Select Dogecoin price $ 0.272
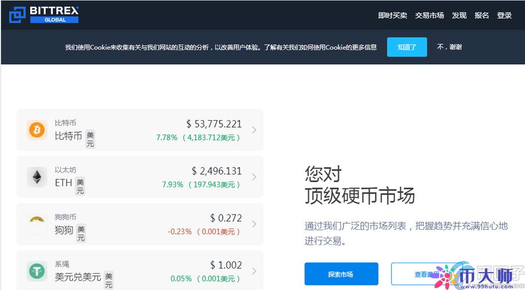Viewport: 525px width, 290px height. [x=226, y=218]
